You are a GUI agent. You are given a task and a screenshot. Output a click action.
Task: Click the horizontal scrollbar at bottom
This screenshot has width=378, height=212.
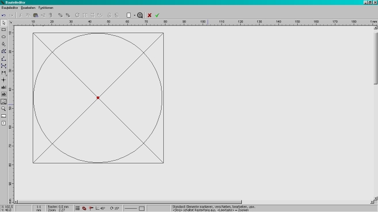coord(130,202)
